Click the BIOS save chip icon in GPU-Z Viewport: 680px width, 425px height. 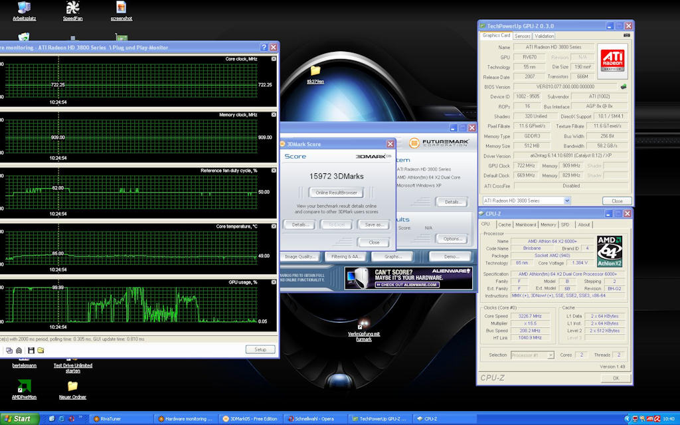[x=623, y=86]
